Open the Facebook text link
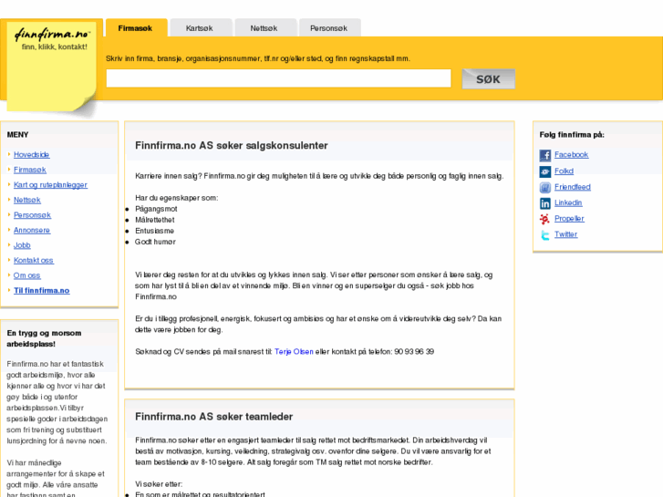The image size is (663, 497). pos(572,154)
